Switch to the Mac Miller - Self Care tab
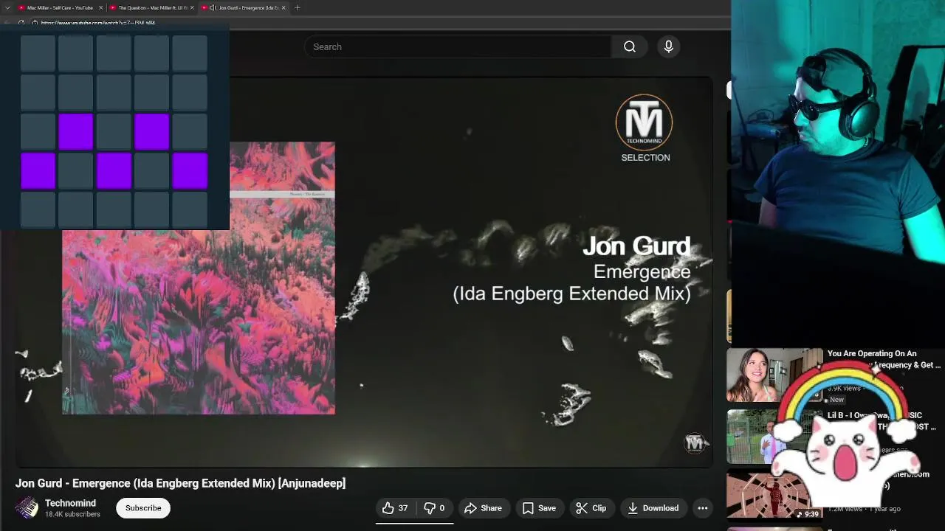Image resolution: width=945 pixels, height=531 pixels. point(59,7)
